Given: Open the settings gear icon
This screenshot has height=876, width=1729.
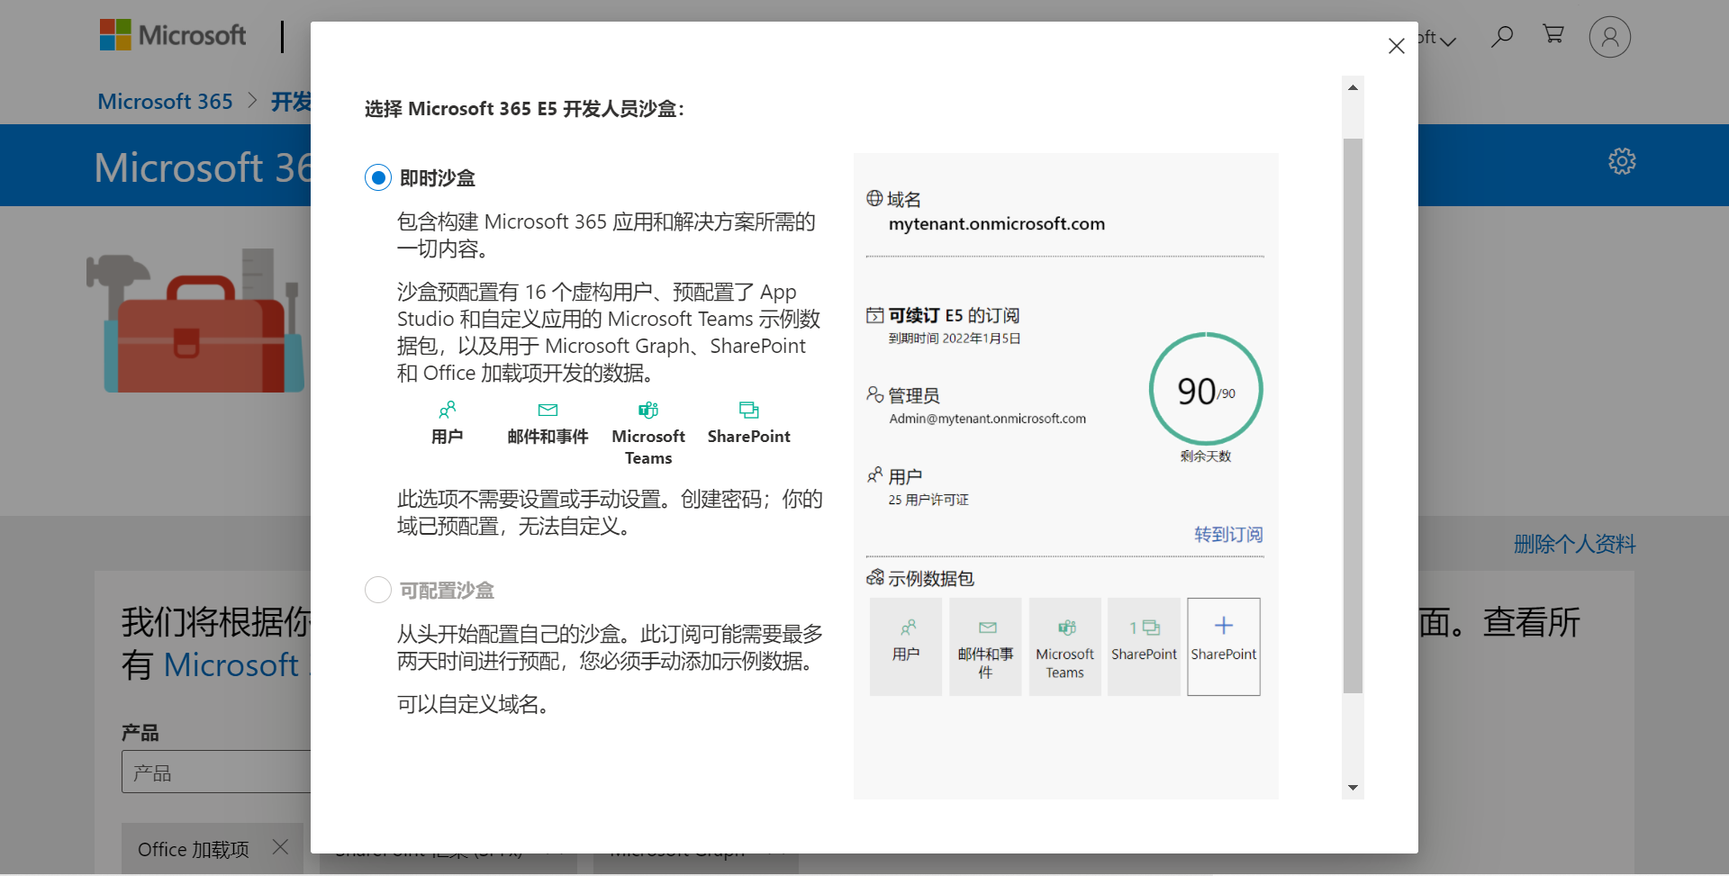Looking at the screenshot, I should [x=1622, y=161].
